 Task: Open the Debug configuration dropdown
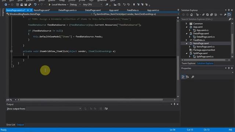pyautogui.click(x=80, y=5)
